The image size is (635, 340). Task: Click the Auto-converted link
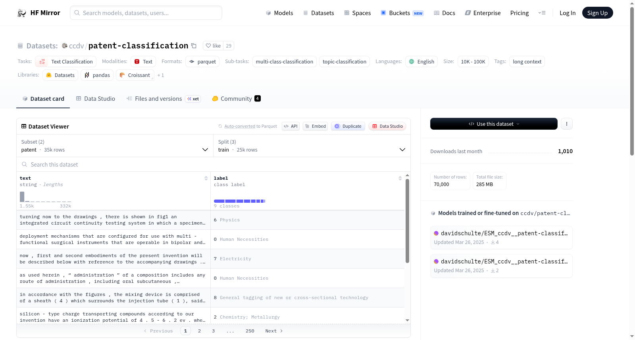click(240, 126)
